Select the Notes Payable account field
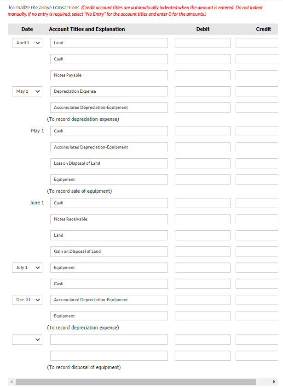The image size is (283, 388). pos(109,75)
